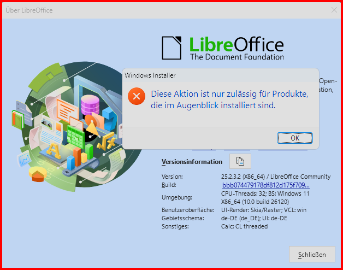Click the Schließen button
The width and height of the screenshot is (343, 270).
coord(312,254)
